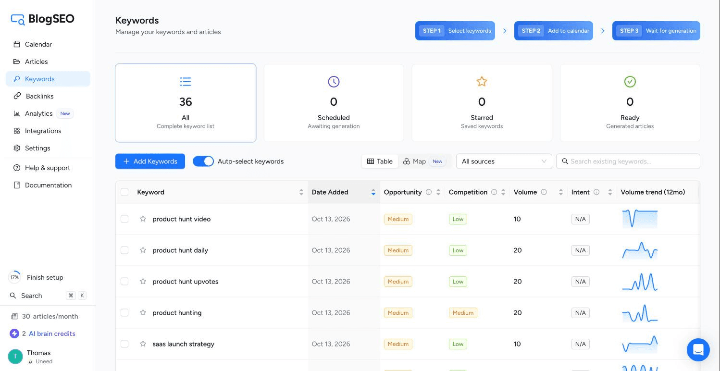Sort by Keyword column
The image size is (720, 371).
point(301,192)
